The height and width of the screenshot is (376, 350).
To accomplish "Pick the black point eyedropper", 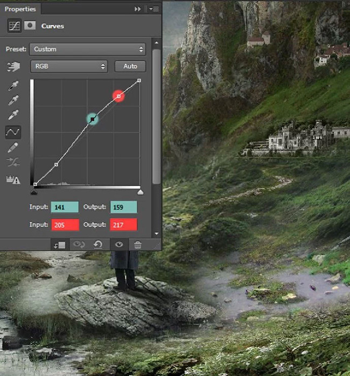I will [13, 86].
